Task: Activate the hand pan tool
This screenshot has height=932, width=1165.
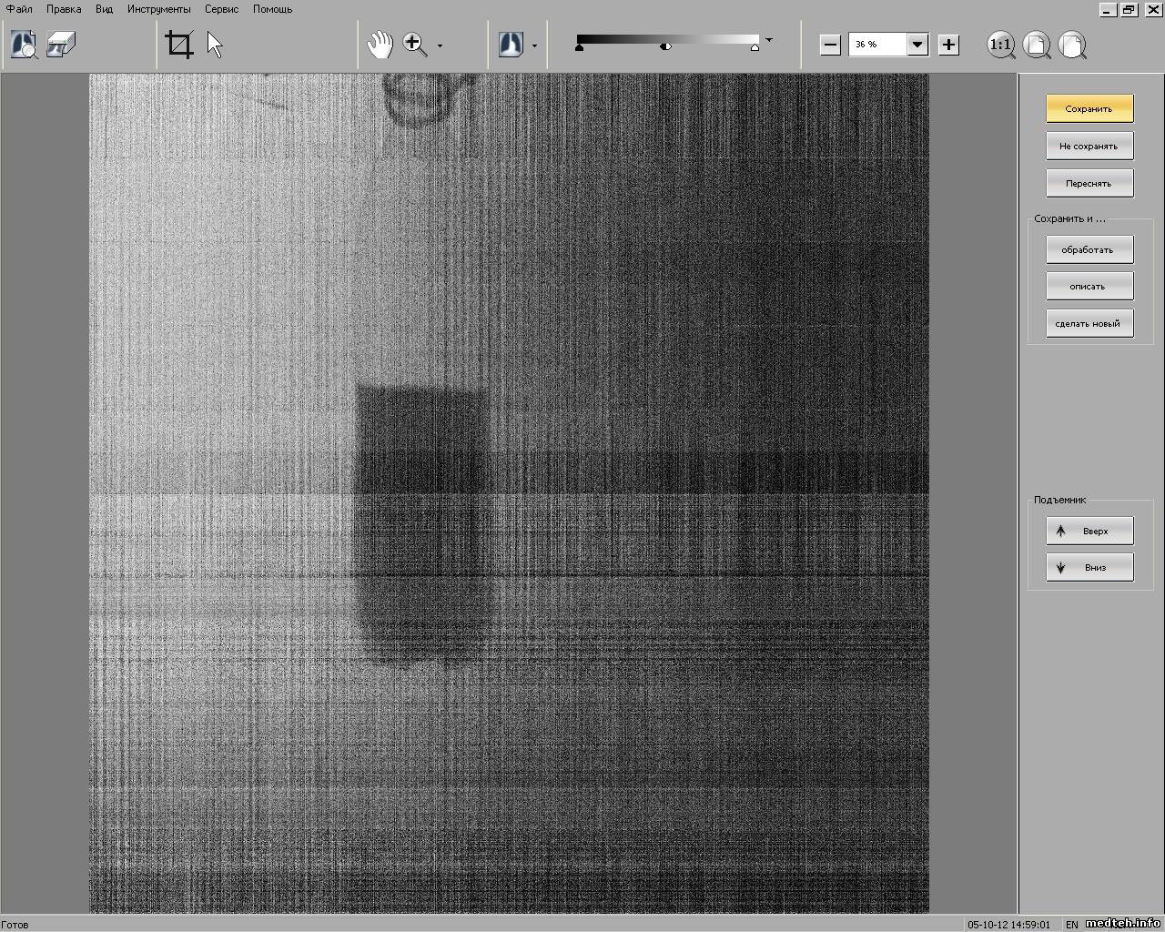Action: 380,45
